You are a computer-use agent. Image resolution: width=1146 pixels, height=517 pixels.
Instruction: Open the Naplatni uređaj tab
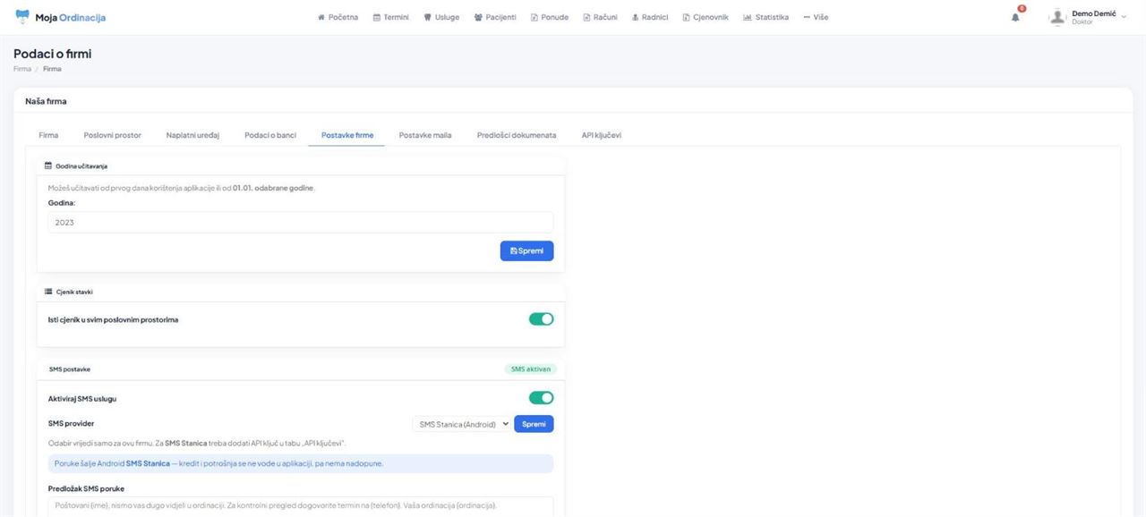[x=192, y=135]
